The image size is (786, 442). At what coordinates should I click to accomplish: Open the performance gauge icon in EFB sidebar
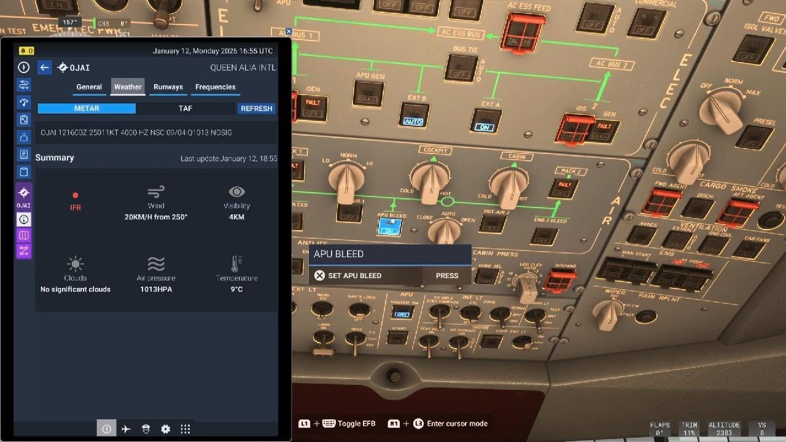[24, 102]
